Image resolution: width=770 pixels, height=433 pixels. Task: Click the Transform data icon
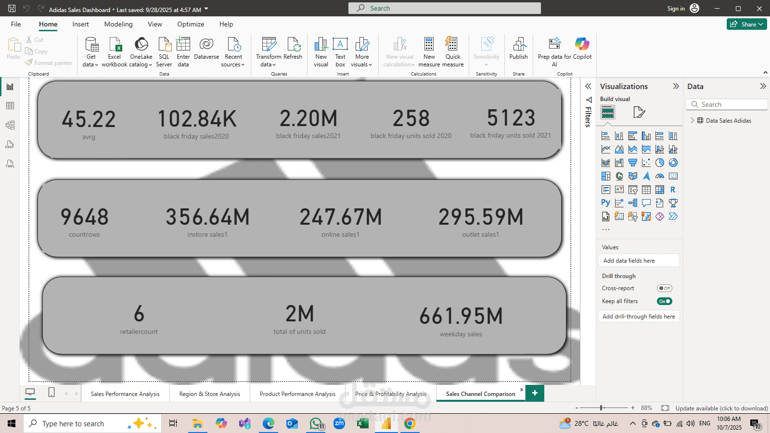[269, 45]
